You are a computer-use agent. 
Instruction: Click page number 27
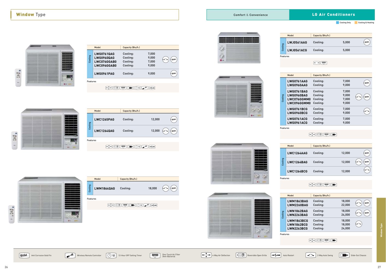coord(379,267)
